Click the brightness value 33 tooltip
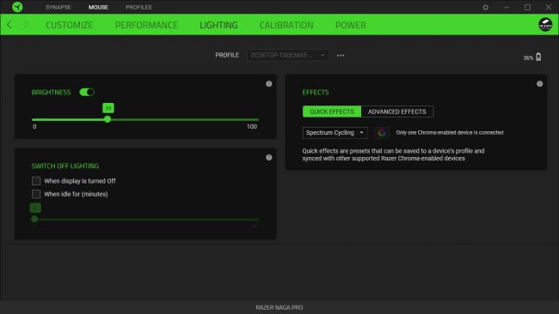 [x=108, y=108]
